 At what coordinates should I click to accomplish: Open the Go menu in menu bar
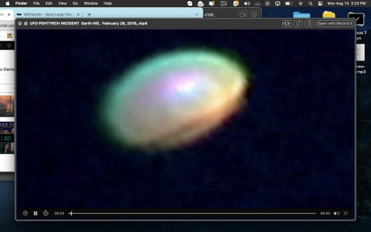75,3
